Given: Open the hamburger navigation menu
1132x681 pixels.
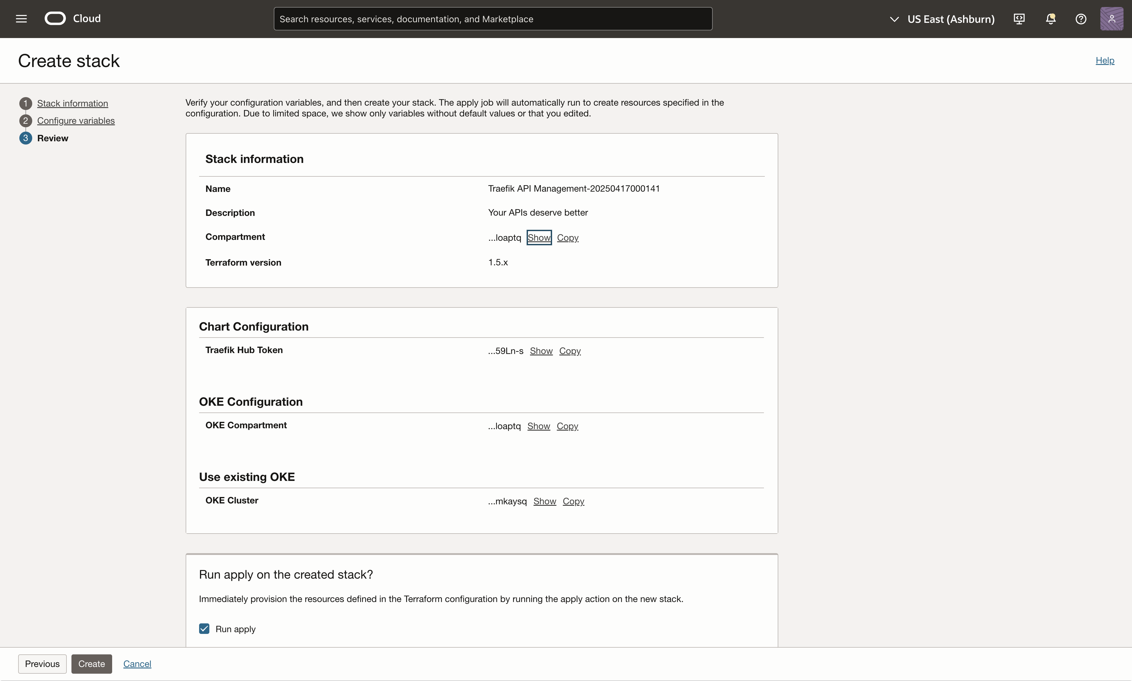Looking at the screenshot, I should [21, 19].
